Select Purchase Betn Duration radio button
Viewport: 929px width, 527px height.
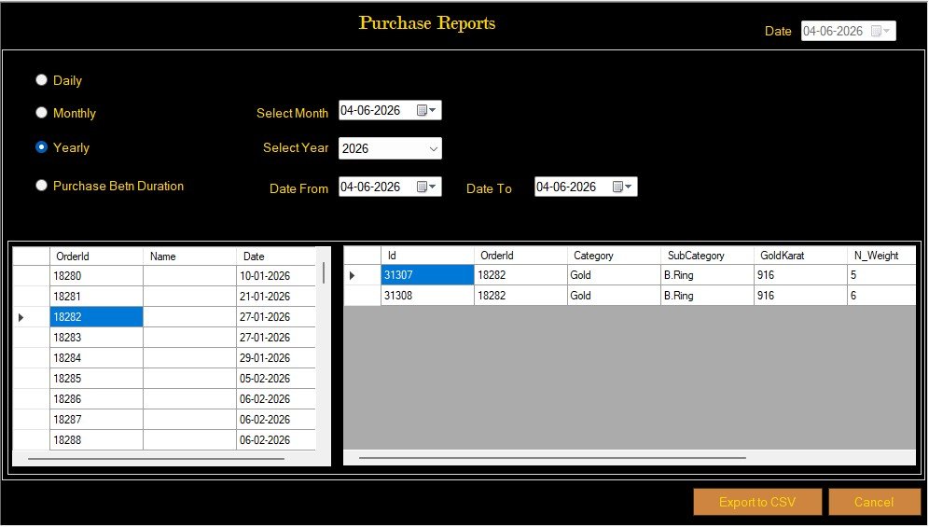[x=41, y=186]
